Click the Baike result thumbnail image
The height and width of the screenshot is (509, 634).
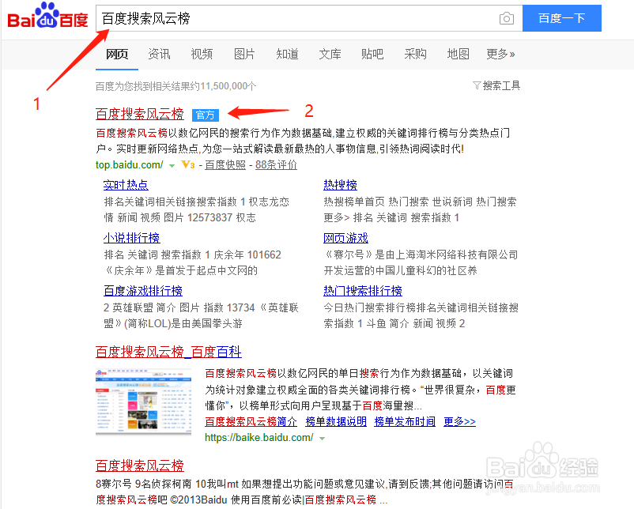pos(144,402)
